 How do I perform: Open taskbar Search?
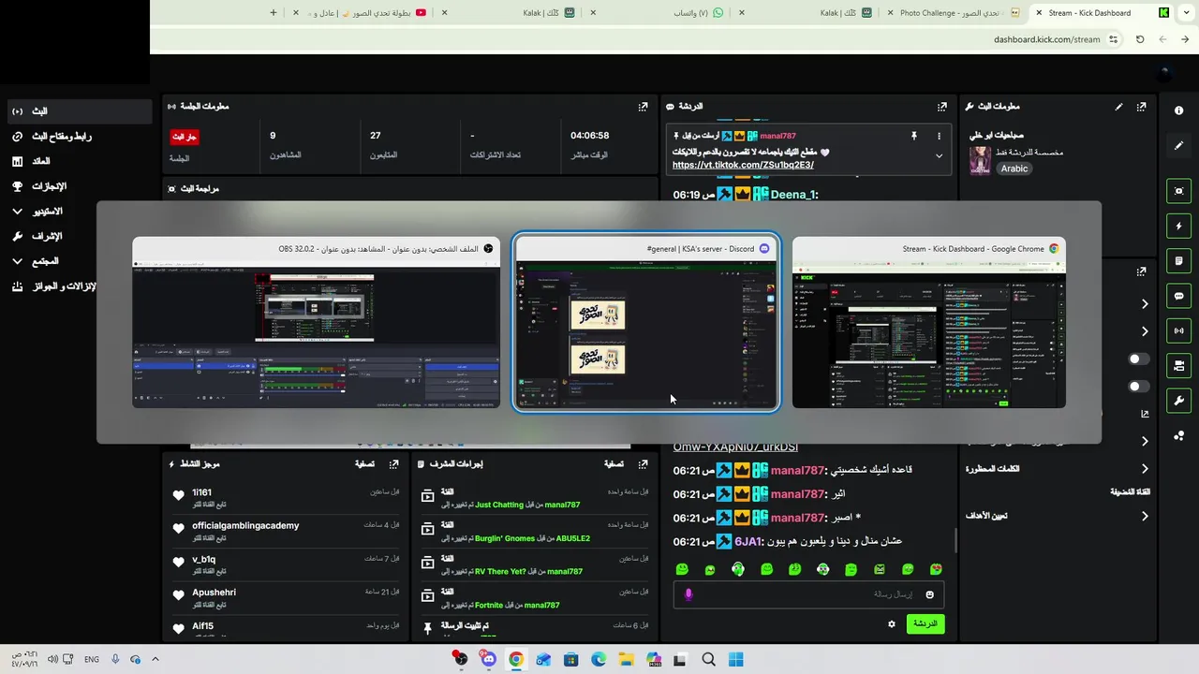pyautogui.click(x=708, y=659)
